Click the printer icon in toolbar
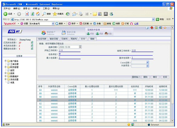This screenshot has width=177, height=128. [x=81, y=14]
